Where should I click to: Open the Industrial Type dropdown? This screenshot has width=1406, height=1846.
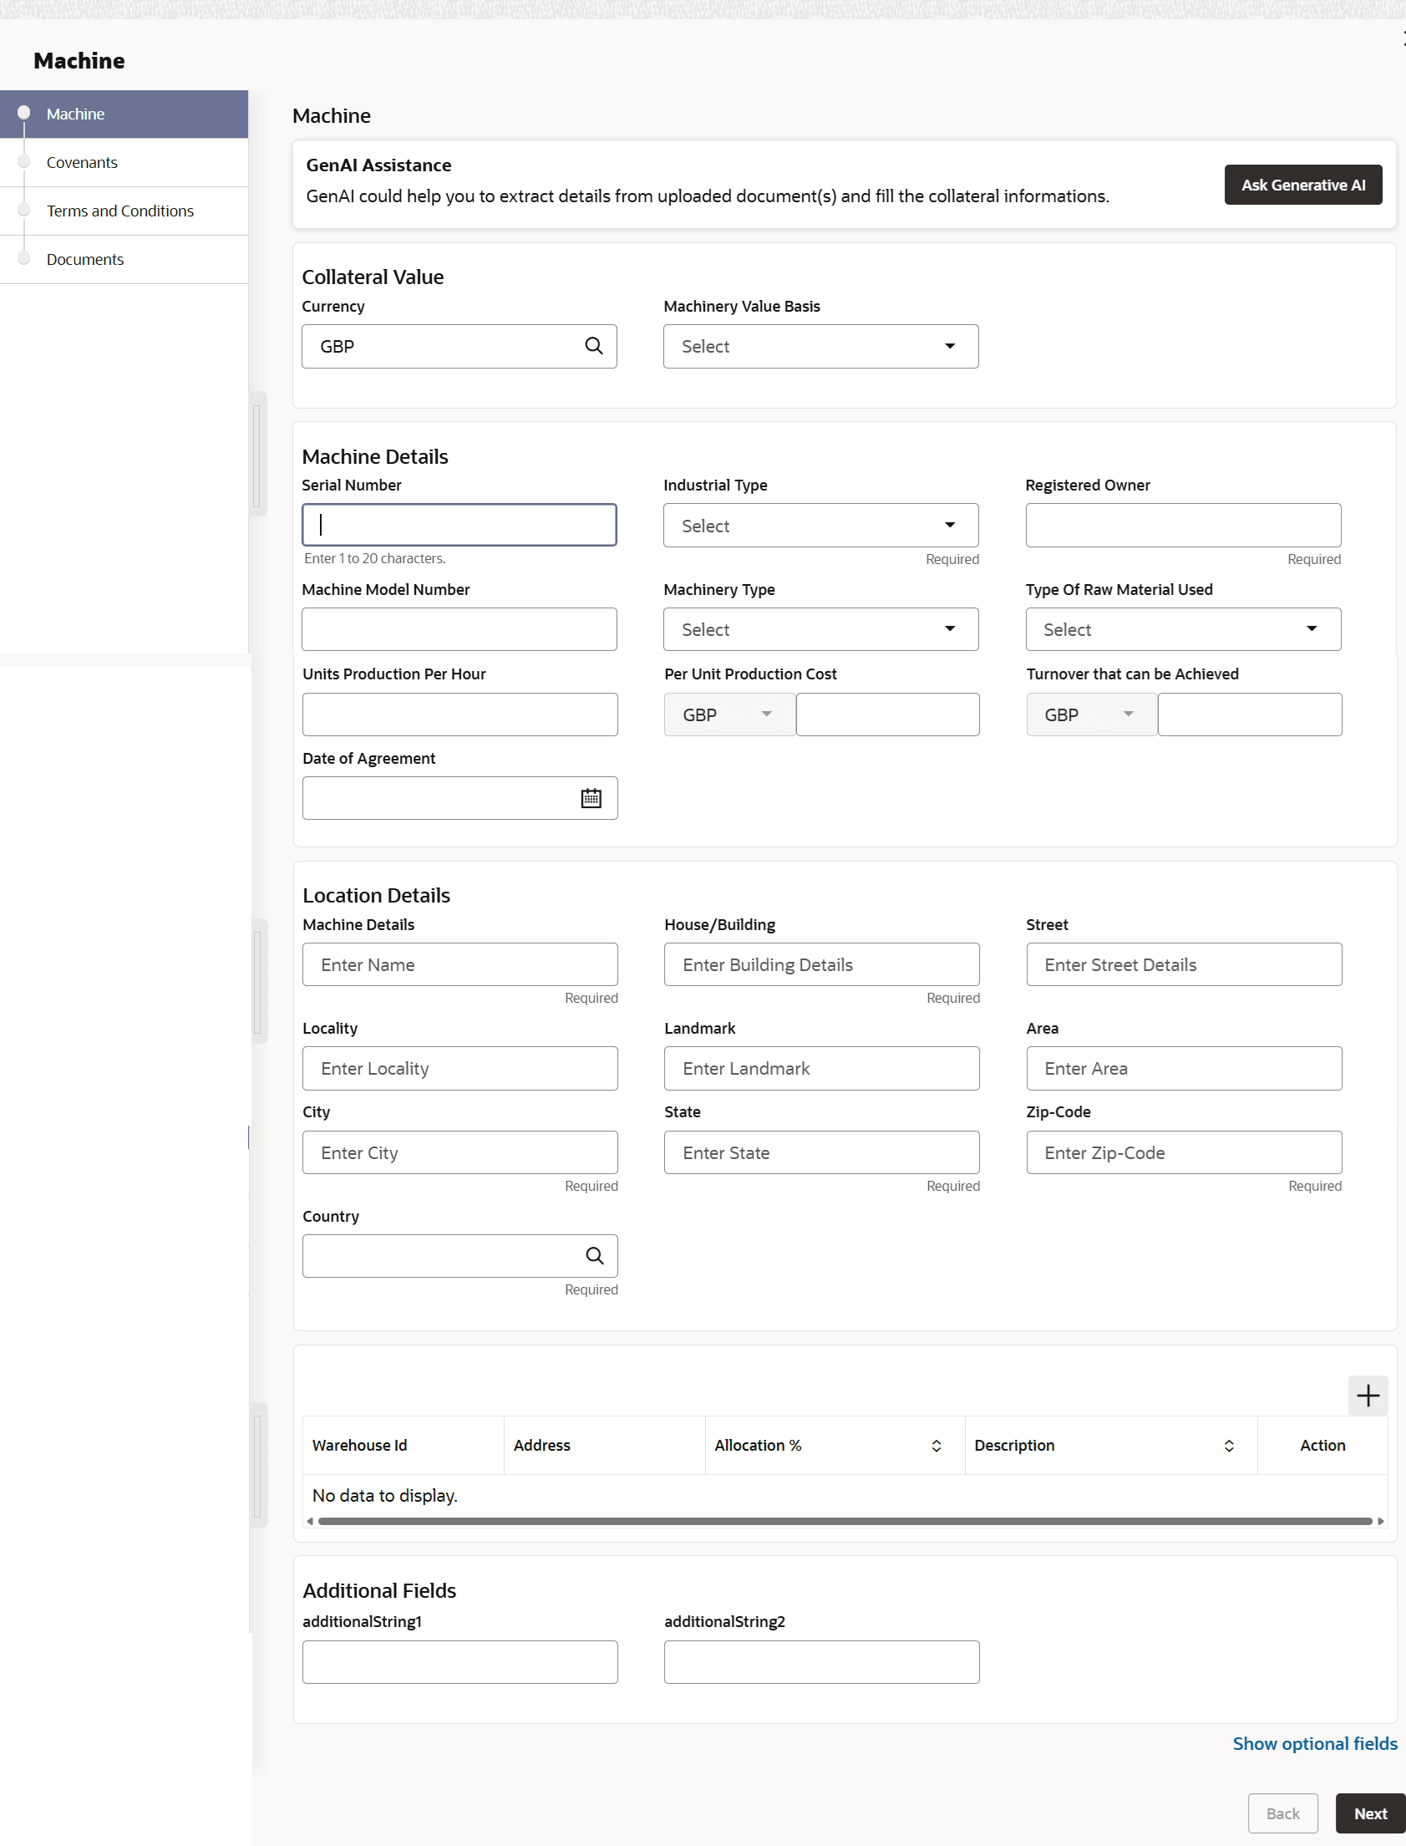(820, 526)
